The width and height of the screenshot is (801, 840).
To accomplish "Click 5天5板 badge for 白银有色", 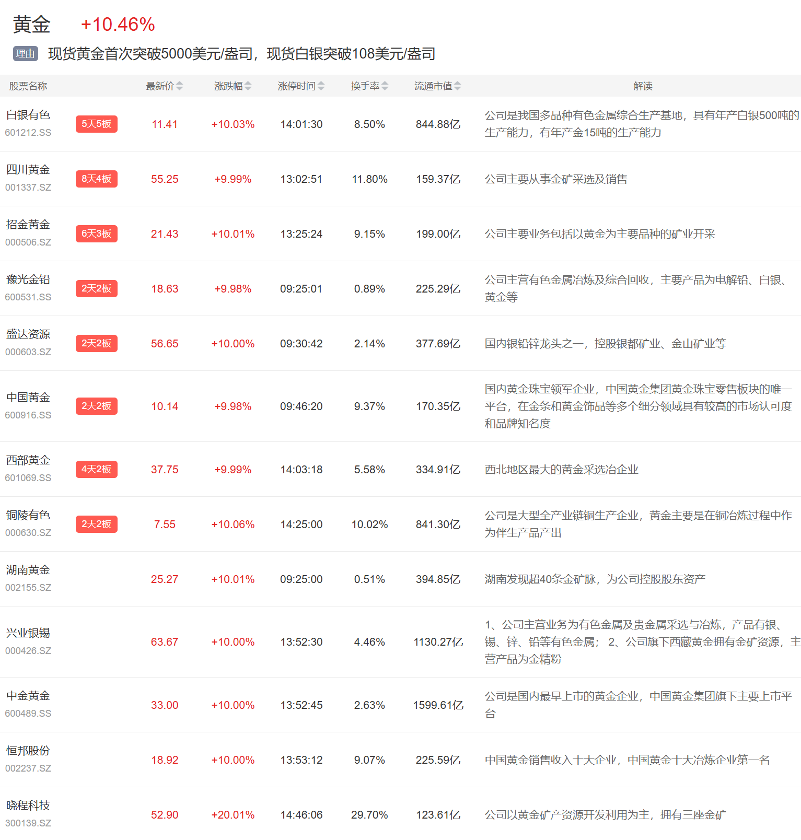I will click(96, 124).
